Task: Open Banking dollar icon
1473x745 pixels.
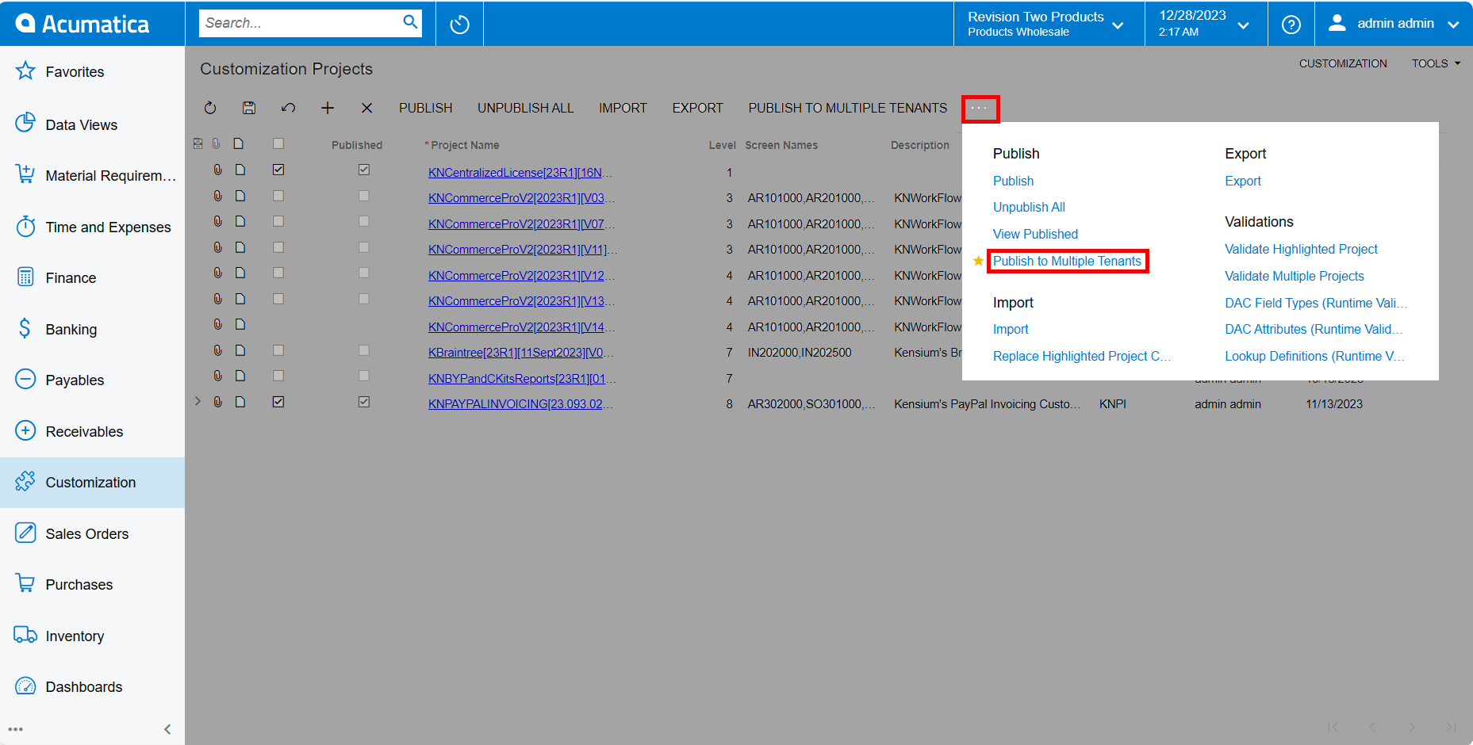Action: pyautogui.click(x=25, y=328)
